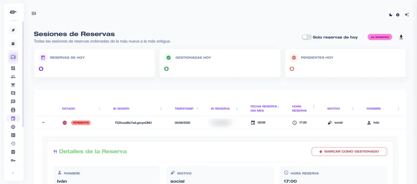Click the Detalles de la Reserva heading
Image resolution: width=417 pixels, height=184 pixels.
[x=93, y=151]
